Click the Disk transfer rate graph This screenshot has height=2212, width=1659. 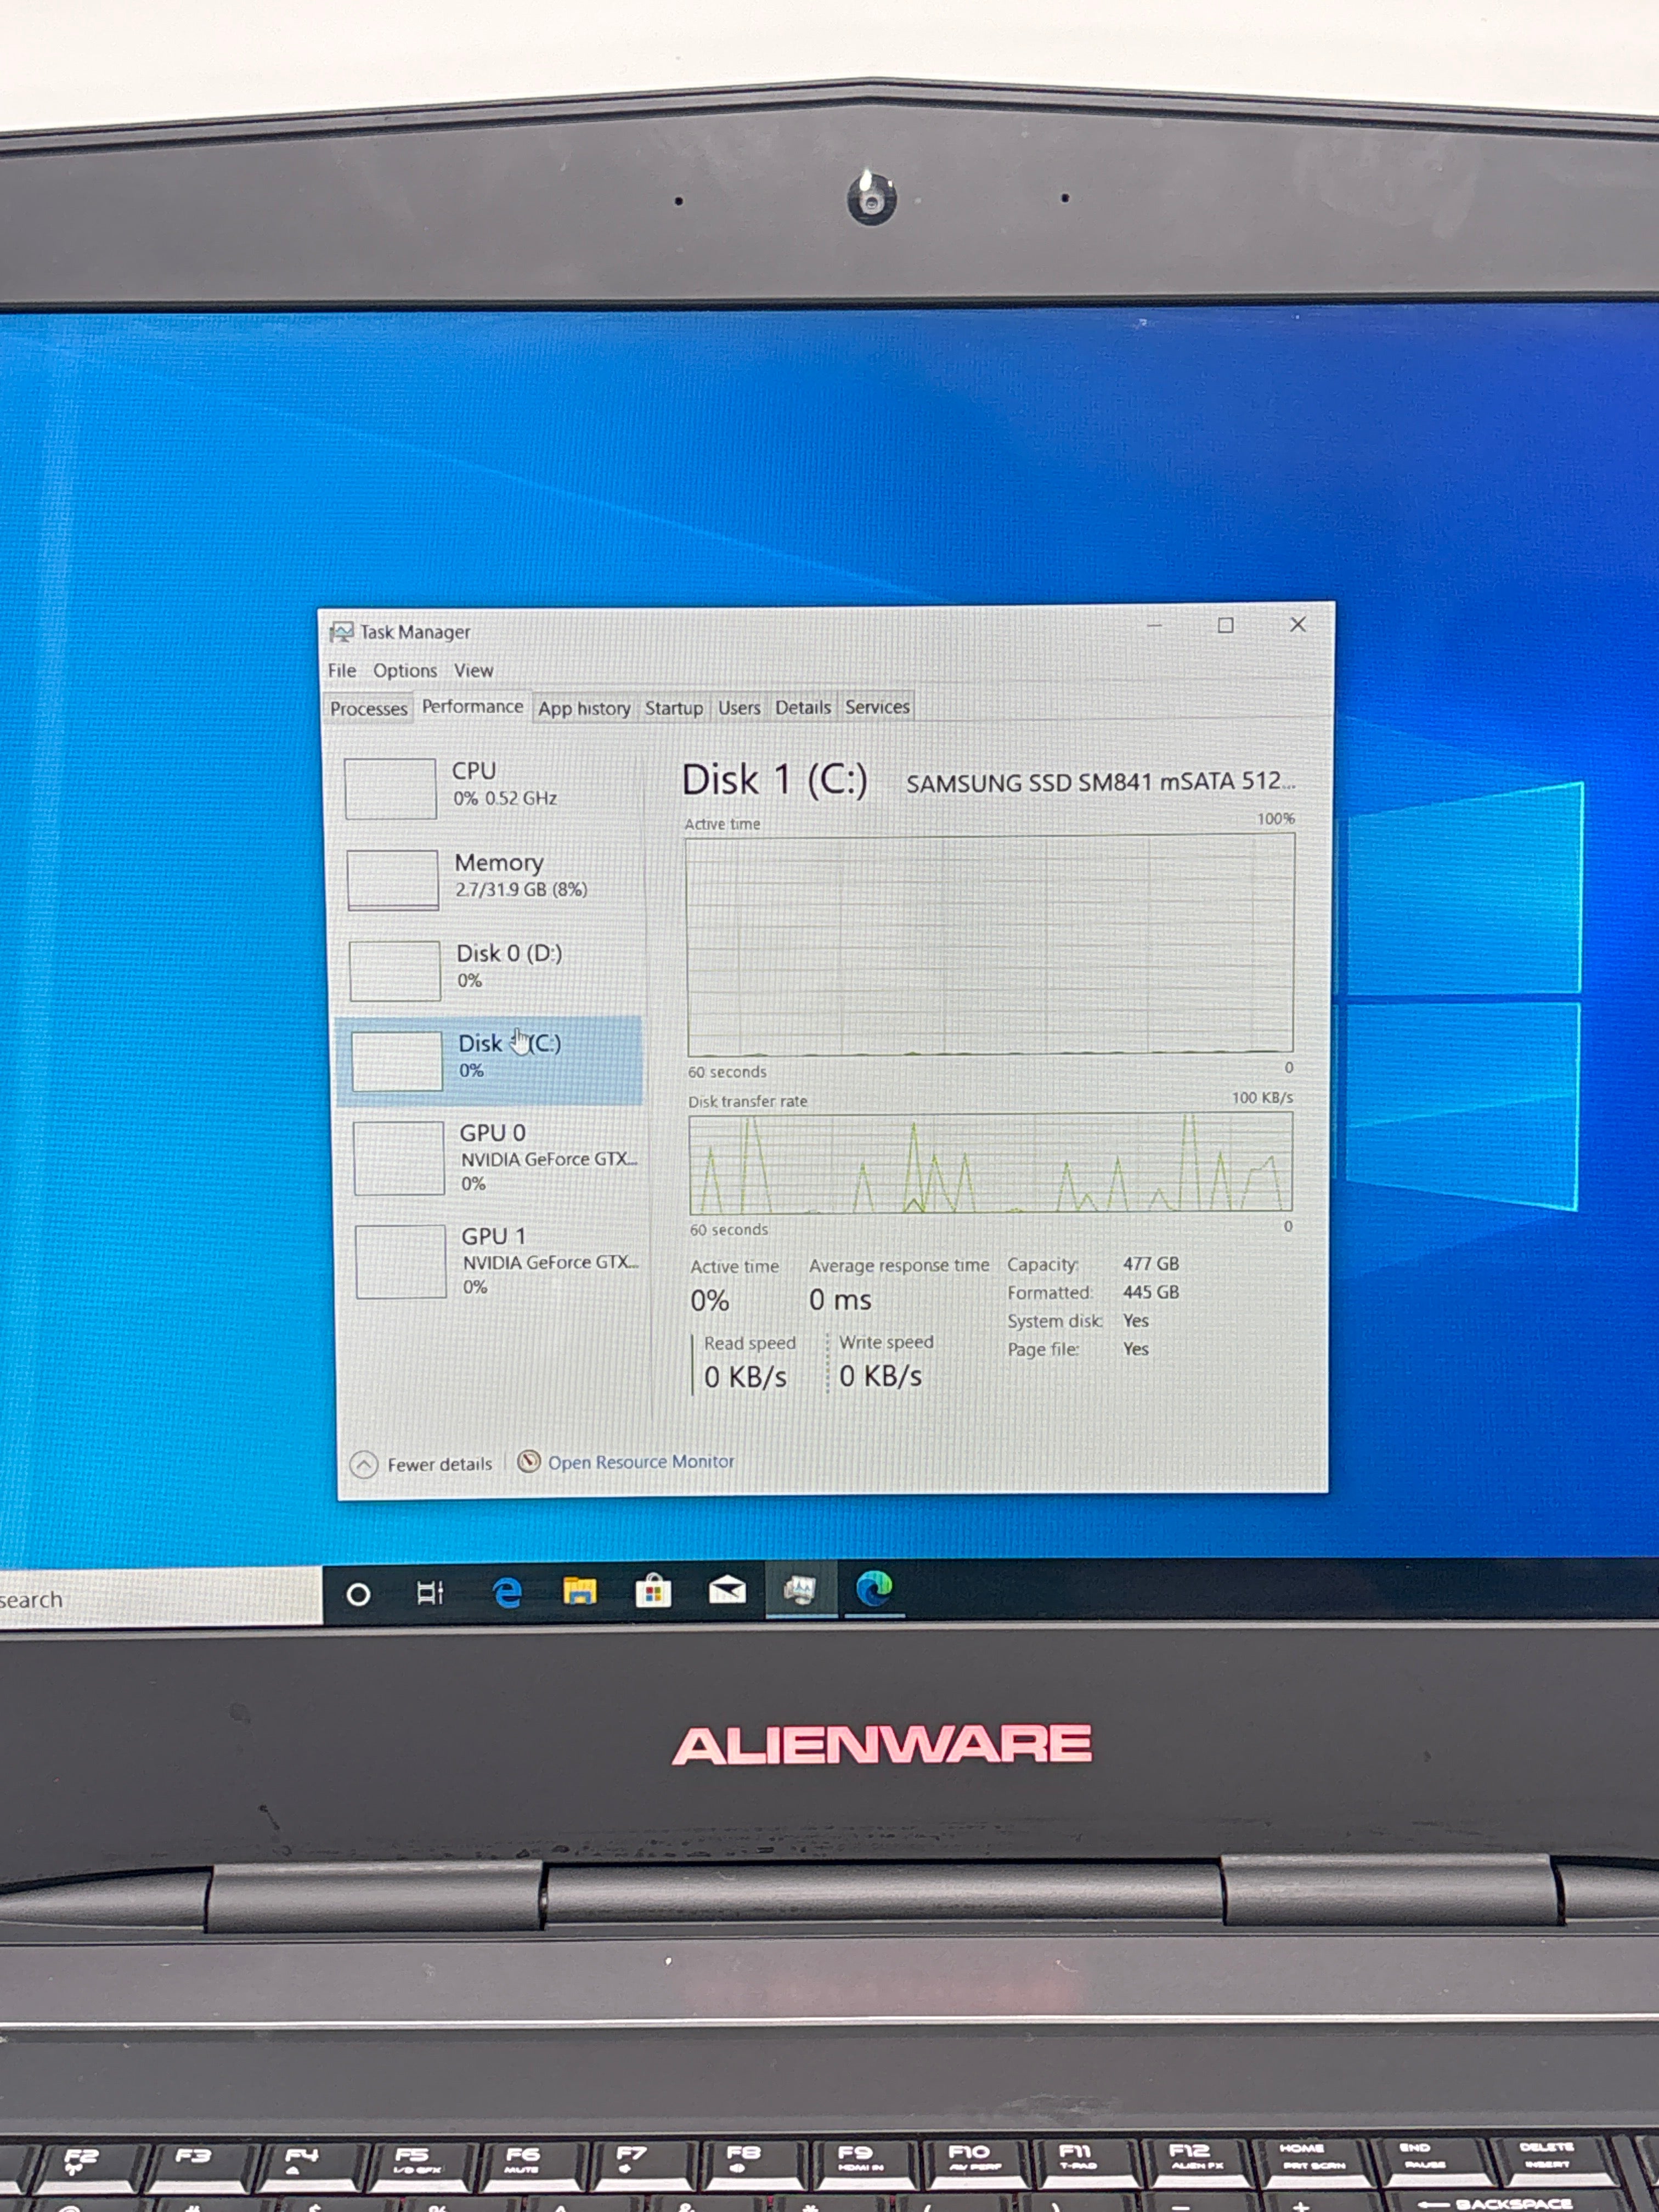991,1163
